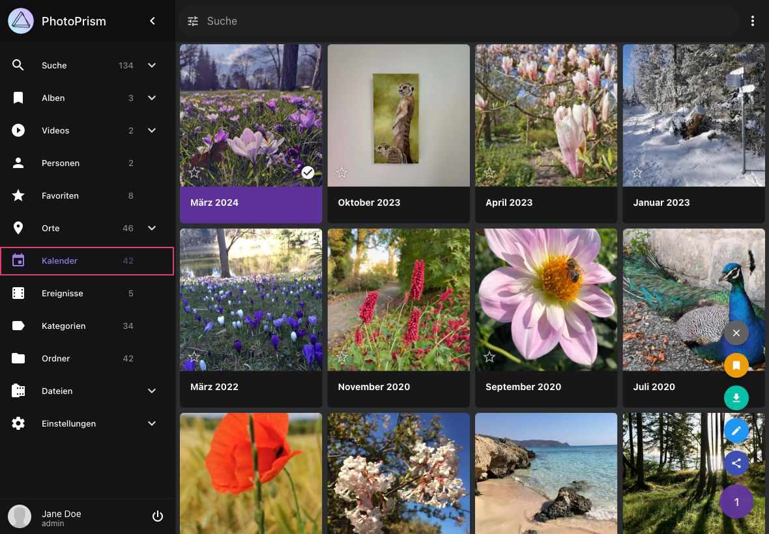Image resolution: width=769 pixels, height=534 pixels.
Task: Expand the Suche submenu arrow
Action: [x=152, y=65]
